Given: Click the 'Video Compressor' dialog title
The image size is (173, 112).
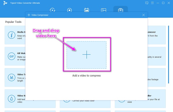Looking at the screenshot, I should click(40, 15).
